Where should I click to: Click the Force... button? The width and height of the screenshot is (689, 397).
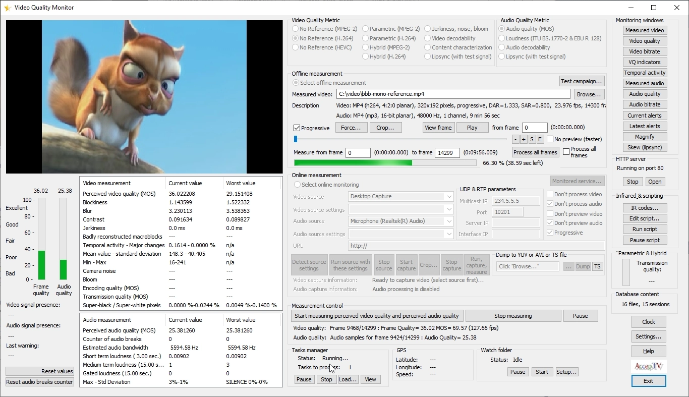click(351, 128)
